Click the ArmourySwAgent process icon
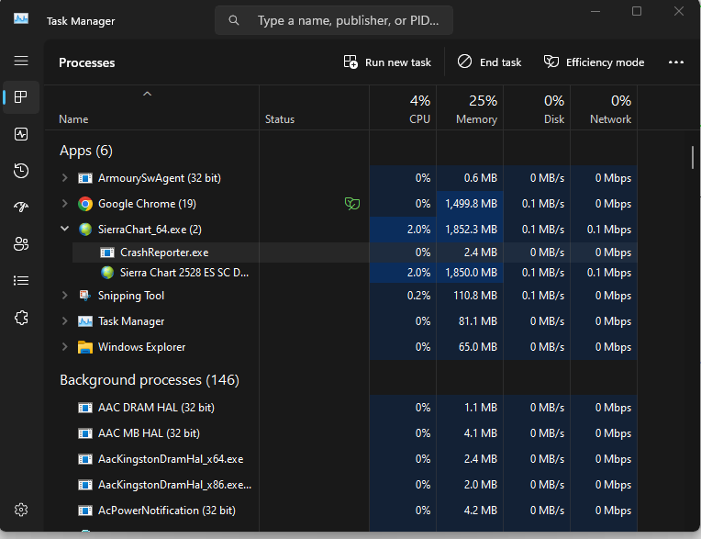The image size is (701, 539). click(x=85, y=178)
